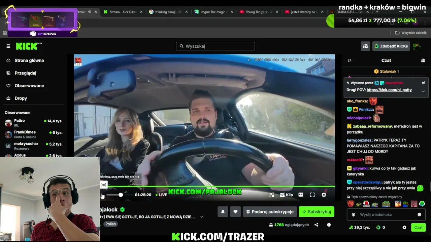This screenshot has height=242, width=431.
Task: Send message with green Czat button
Action: pyautogui.click(x=418, y=228)
